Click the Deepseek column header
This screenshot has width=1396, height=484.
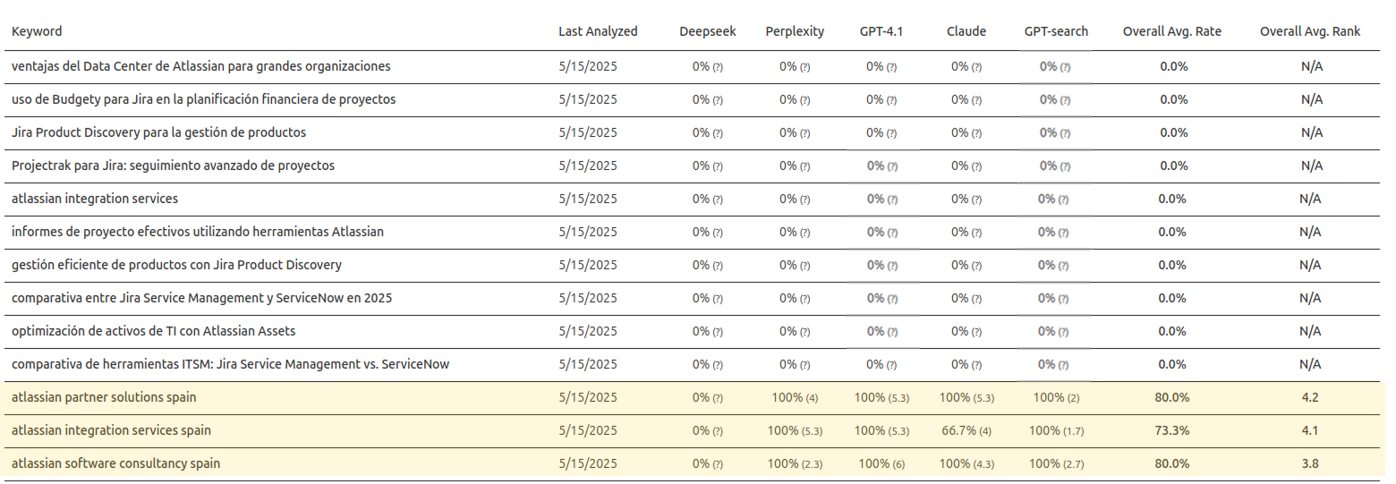pyautogui.click(x=708, y=31)
